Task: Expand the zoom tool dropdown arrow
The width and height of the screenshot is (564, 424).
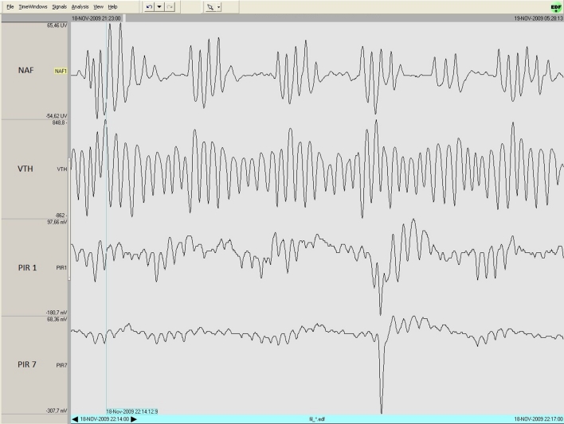Action: point(218,6)
